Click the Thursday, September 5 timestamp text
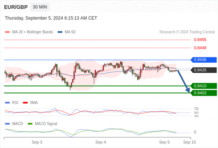The image size is (218, 148). [x=51, y=18]
